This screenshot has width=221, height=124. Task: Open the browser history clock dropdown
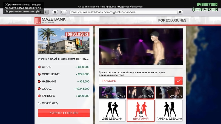point(64,12)
